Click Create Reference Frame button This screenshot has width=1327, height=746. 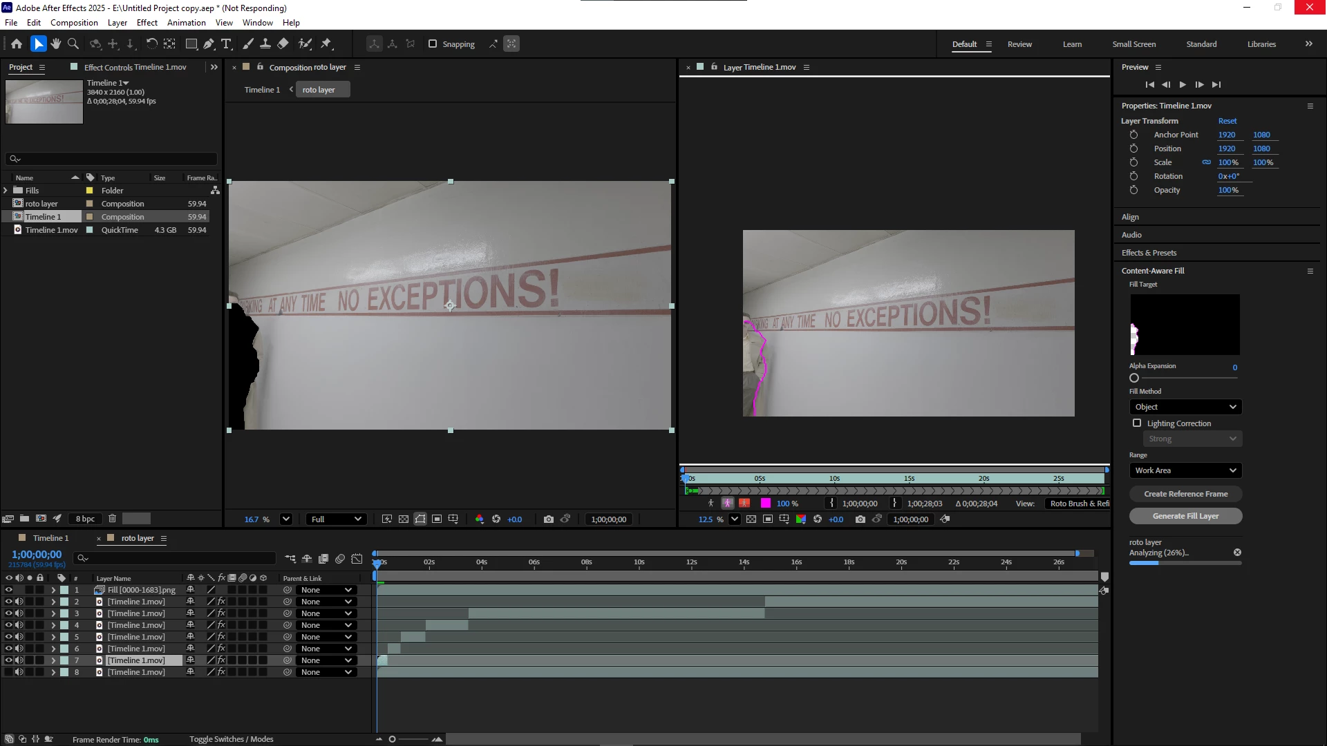(1185, 494)
